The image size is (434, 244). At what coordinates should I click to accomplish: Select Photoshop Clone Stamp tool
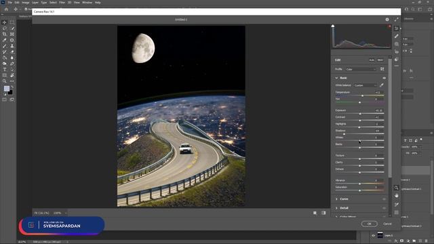pyautogui.click(x=12, y=46)
